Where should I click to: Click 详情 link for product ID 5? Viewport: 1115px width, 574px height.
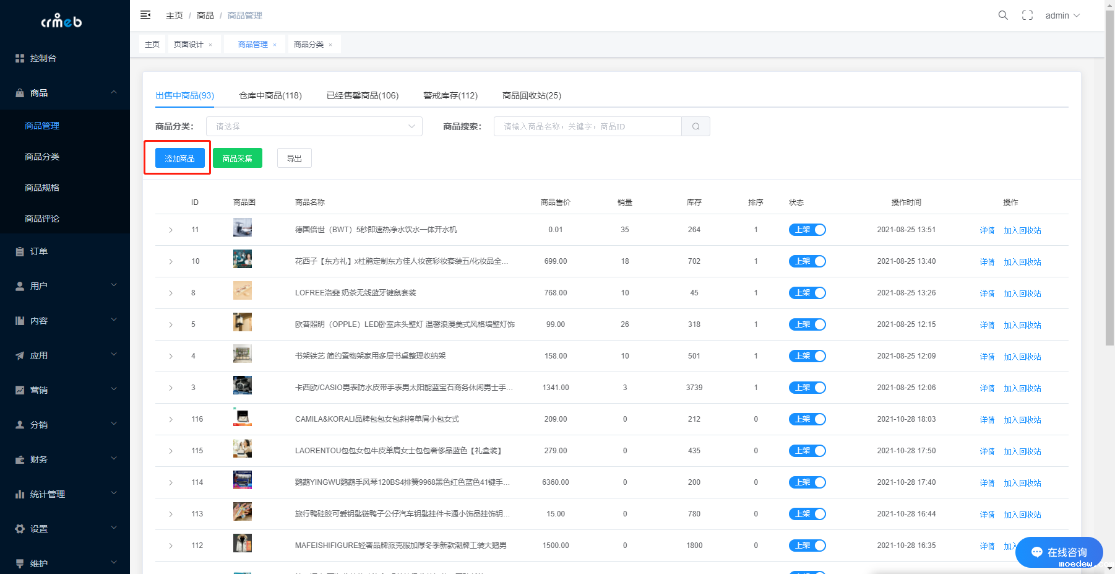[x=987, y=325]
